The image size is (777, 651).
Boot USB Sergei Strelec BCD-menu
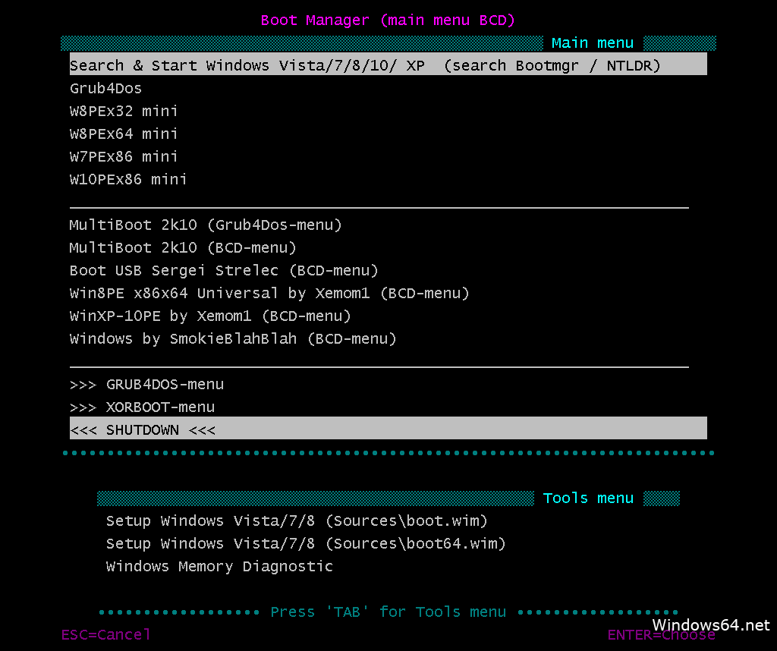tap(223, 270)
